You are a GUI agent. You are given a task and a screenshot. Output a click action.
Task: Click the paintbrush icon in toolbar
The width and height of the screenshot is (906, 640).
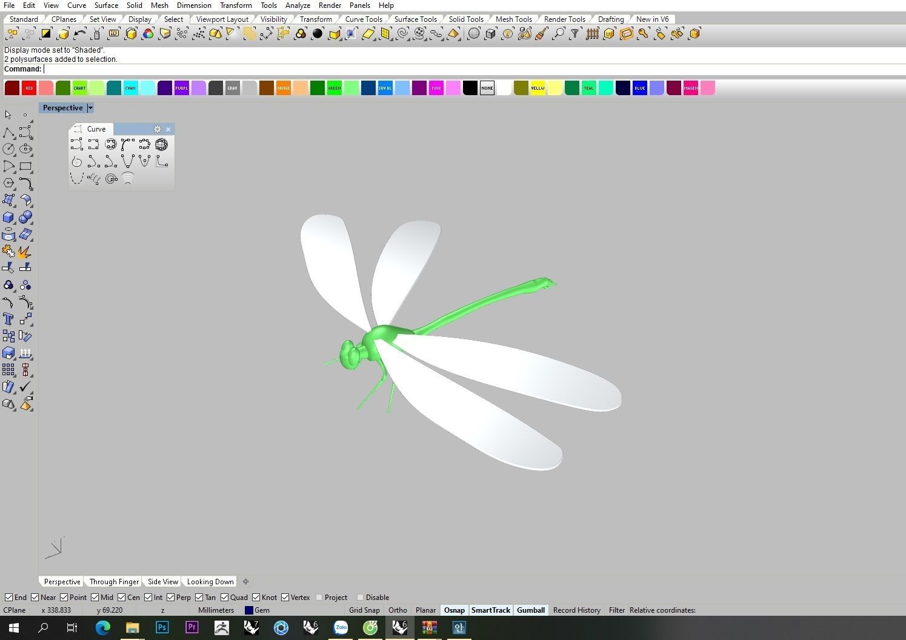point(541,34)
